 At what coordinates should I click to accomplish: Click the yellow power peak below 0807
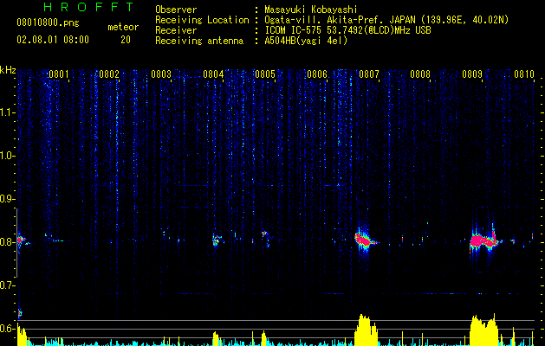click(x=366, y=330)
